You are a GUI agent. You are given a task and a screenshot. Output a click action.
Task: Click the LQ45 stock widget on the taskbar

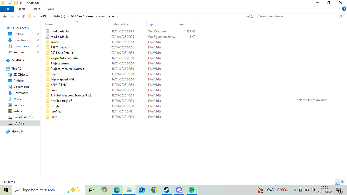pyautogui.click(x=272, y=190)
